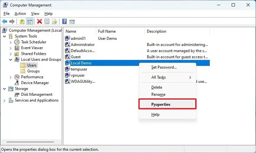Click 'Built-in account for administering...' description
This screenshot has height=153, width=256.
pos(177,45)
